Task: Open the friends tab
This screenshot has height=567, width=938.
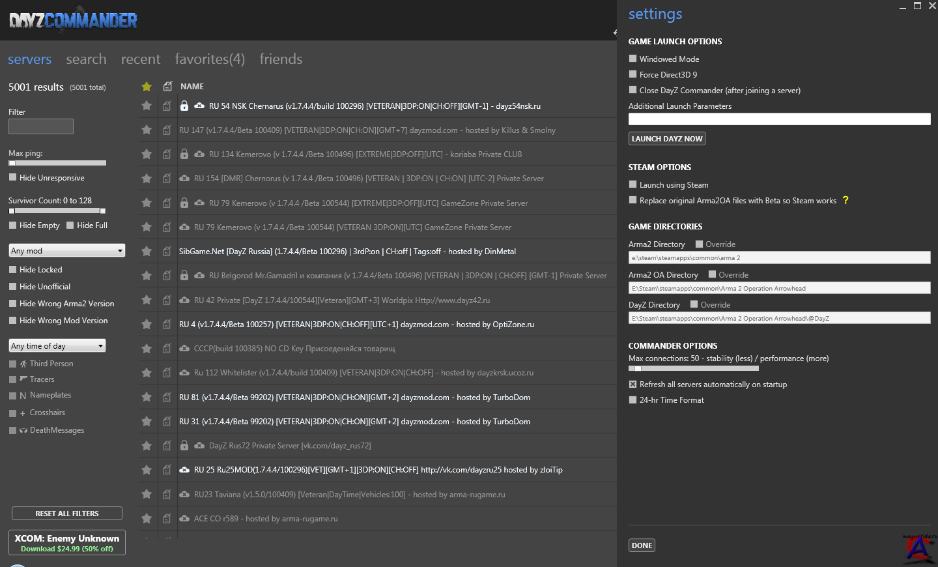Action: [x=281, y=59]
